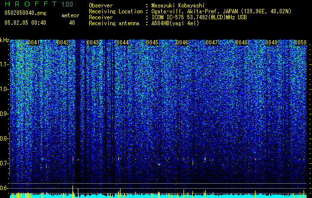Click the 1.1 kHz axis label

pos(4,64)
